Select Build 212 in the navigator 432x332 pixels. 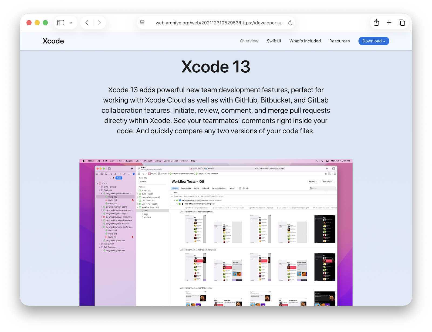pos(113,234)
